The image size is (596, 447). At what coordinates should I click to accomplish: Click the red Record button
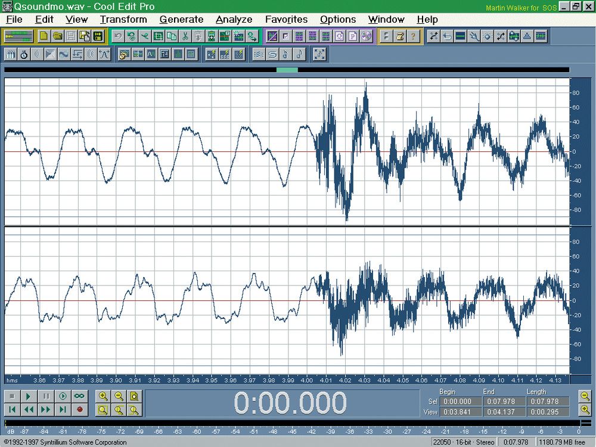point(79,409)
